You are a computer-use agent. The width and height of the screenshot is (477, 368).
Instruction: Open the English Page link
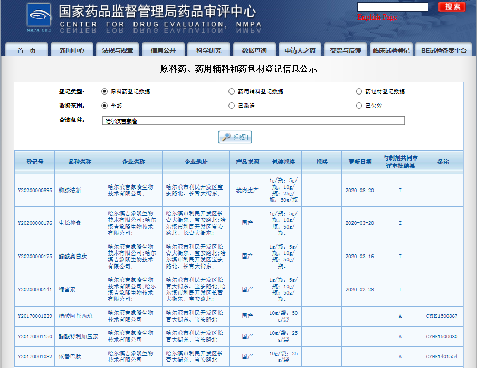click(x=377, y=17)
